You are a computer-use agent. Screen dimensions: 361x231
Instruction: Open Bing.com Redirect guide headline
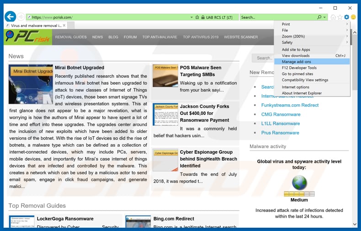coord(174,219)
